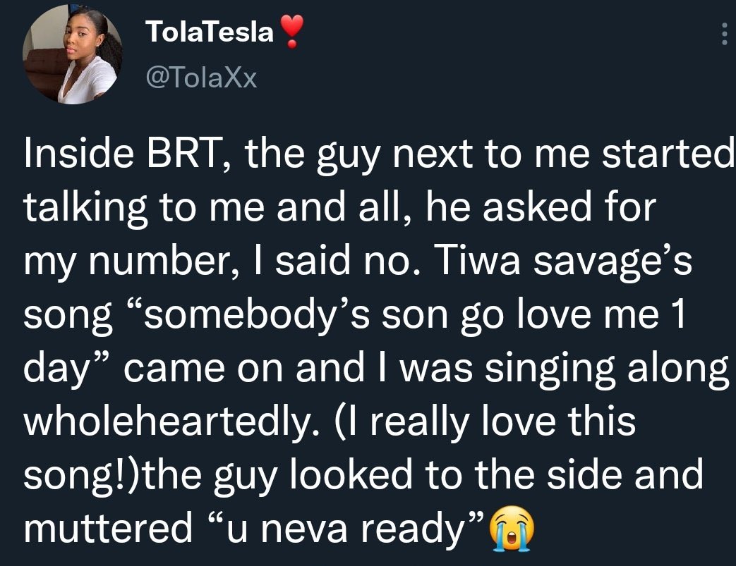Image resolution: width=736 pixels, height=566 pixels.
Task: Click the loudly crying face emoji
Action: coord(512,529)
